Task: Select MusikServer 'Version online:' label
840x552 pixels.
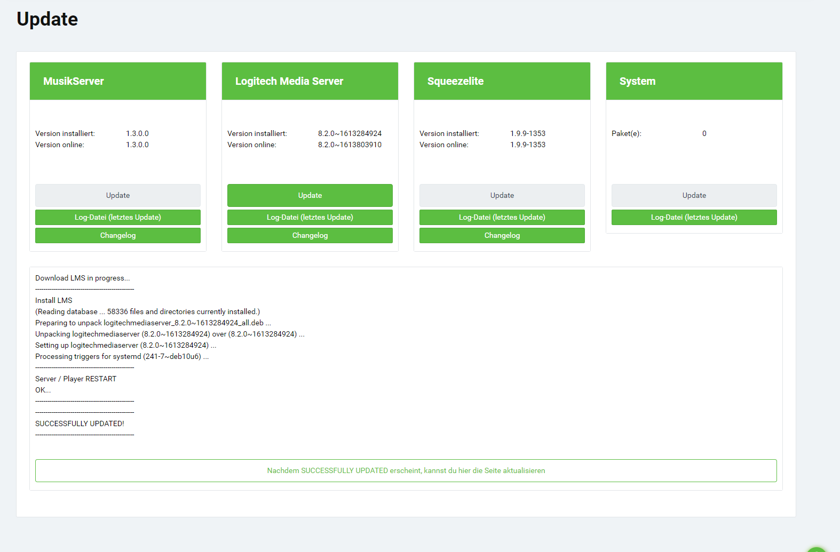Action: pyautogui.click(x=60, y=145)
